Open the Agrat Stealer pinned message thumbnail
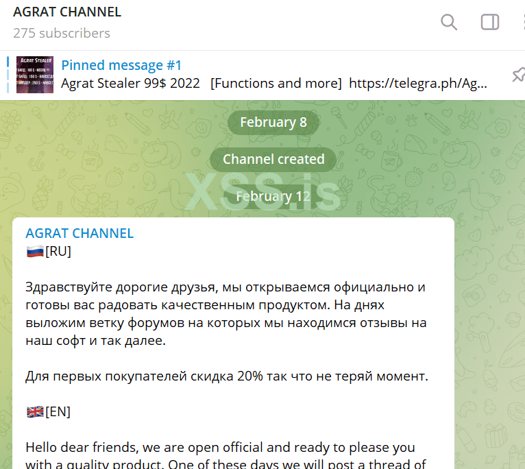This screenshot has height=469, width=525. click(x=35, y=75)
